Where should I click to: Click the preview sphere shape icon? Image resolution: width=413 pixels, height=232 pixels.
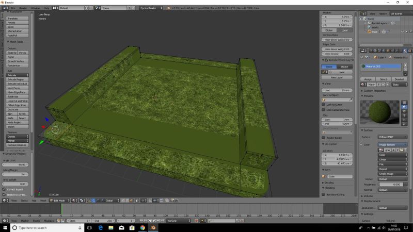coord(404,107)
